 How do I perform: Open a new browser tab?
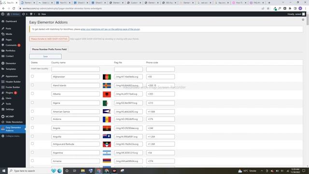coord(269,3)
